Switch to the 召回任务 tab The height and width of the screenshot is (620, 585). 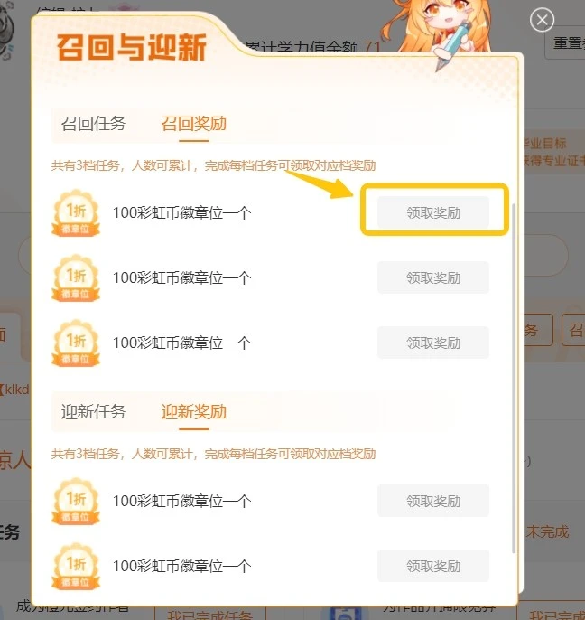[x=94, y=124]
